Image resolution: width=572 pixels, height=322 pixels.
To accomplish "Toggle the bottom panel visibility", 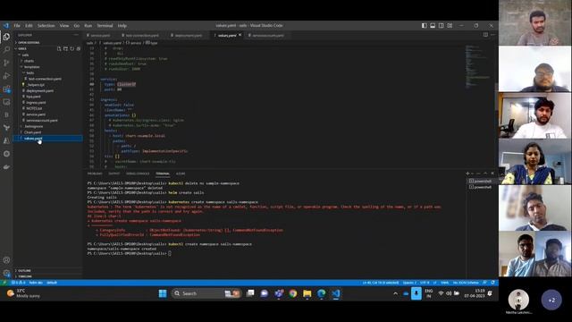I will 433,26.
